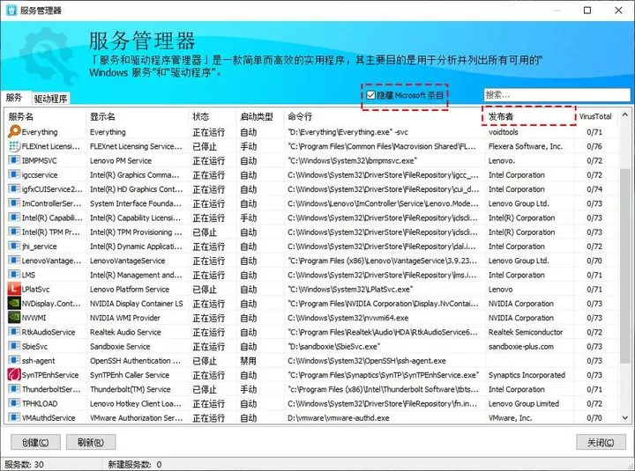Click the SbieSvc service icon
Viewport: 635px width, 471px height.
(x=14, y=346)
